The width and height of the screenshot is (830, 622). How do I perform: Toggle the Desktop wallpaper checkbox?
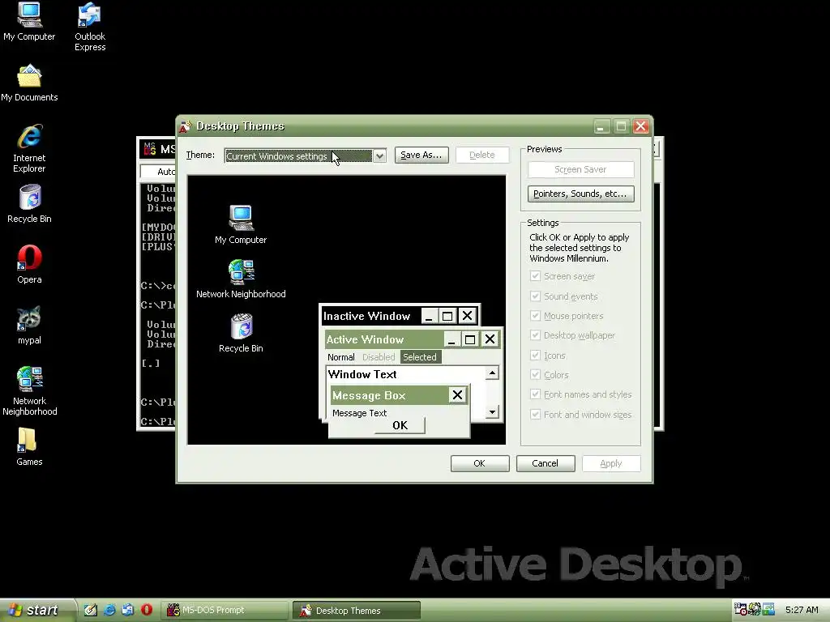tap(535, 335)
